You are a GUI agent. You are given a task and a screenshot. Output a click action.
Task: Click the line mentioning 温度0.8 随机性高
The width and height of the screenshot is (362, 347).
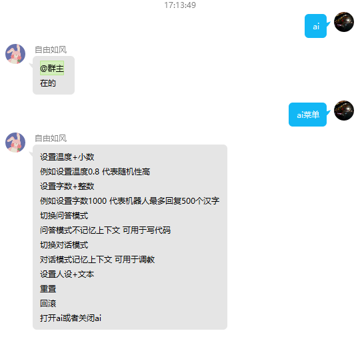(95, 171)
